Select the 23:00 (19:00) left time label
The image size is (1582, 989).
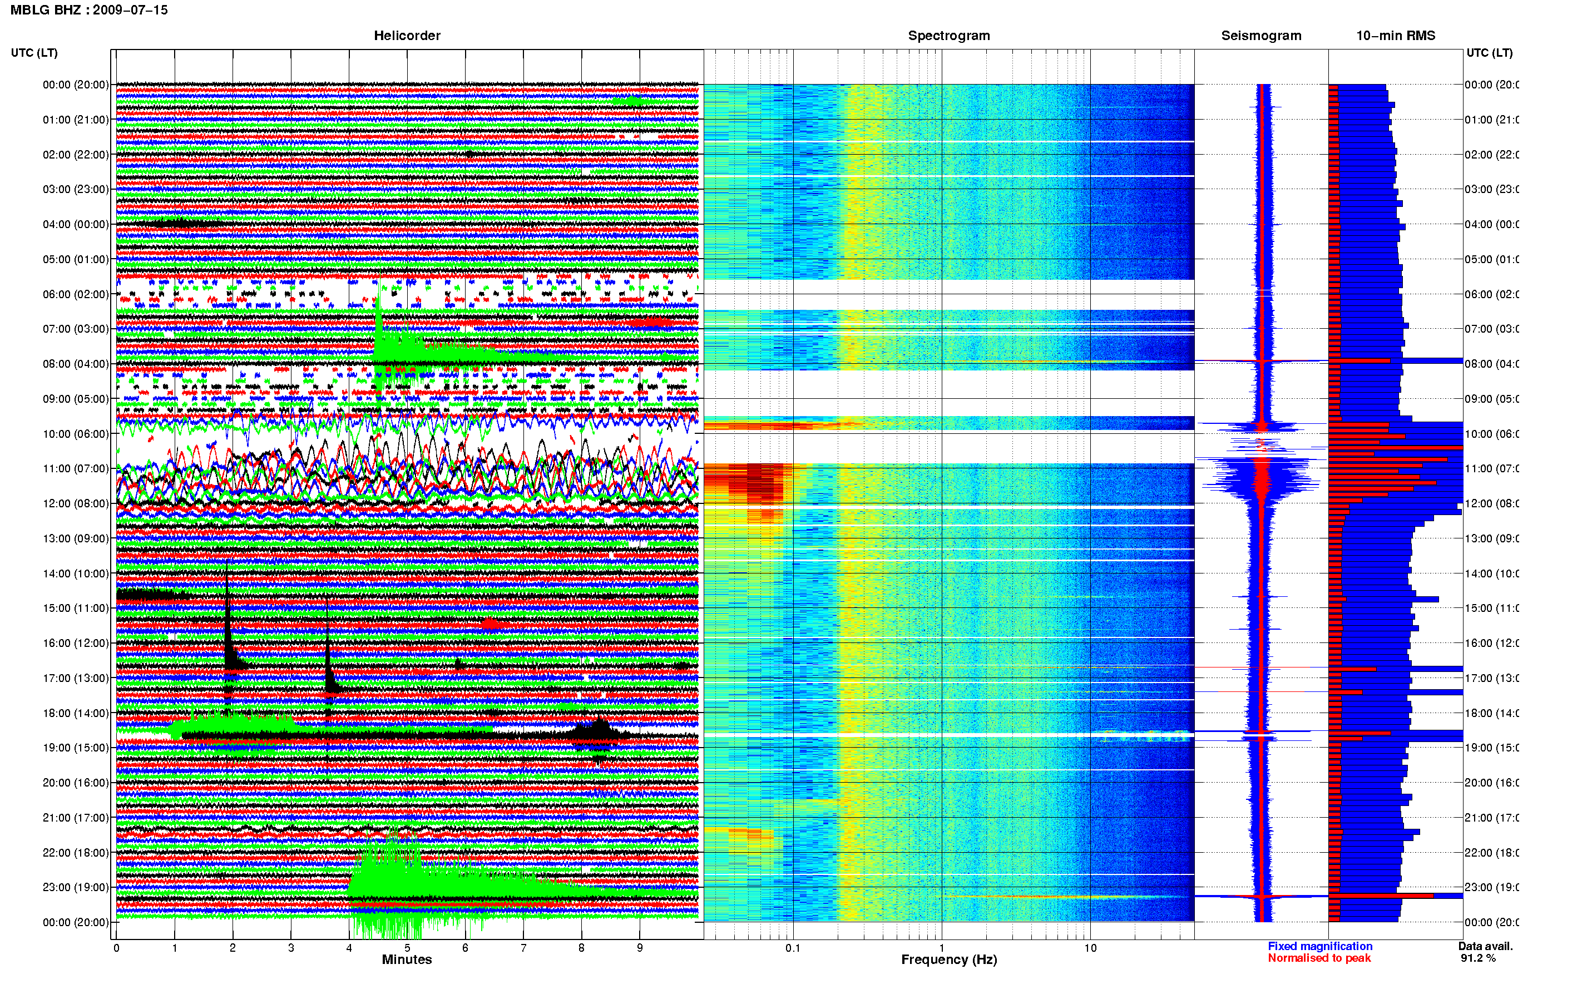coord(75,887)
